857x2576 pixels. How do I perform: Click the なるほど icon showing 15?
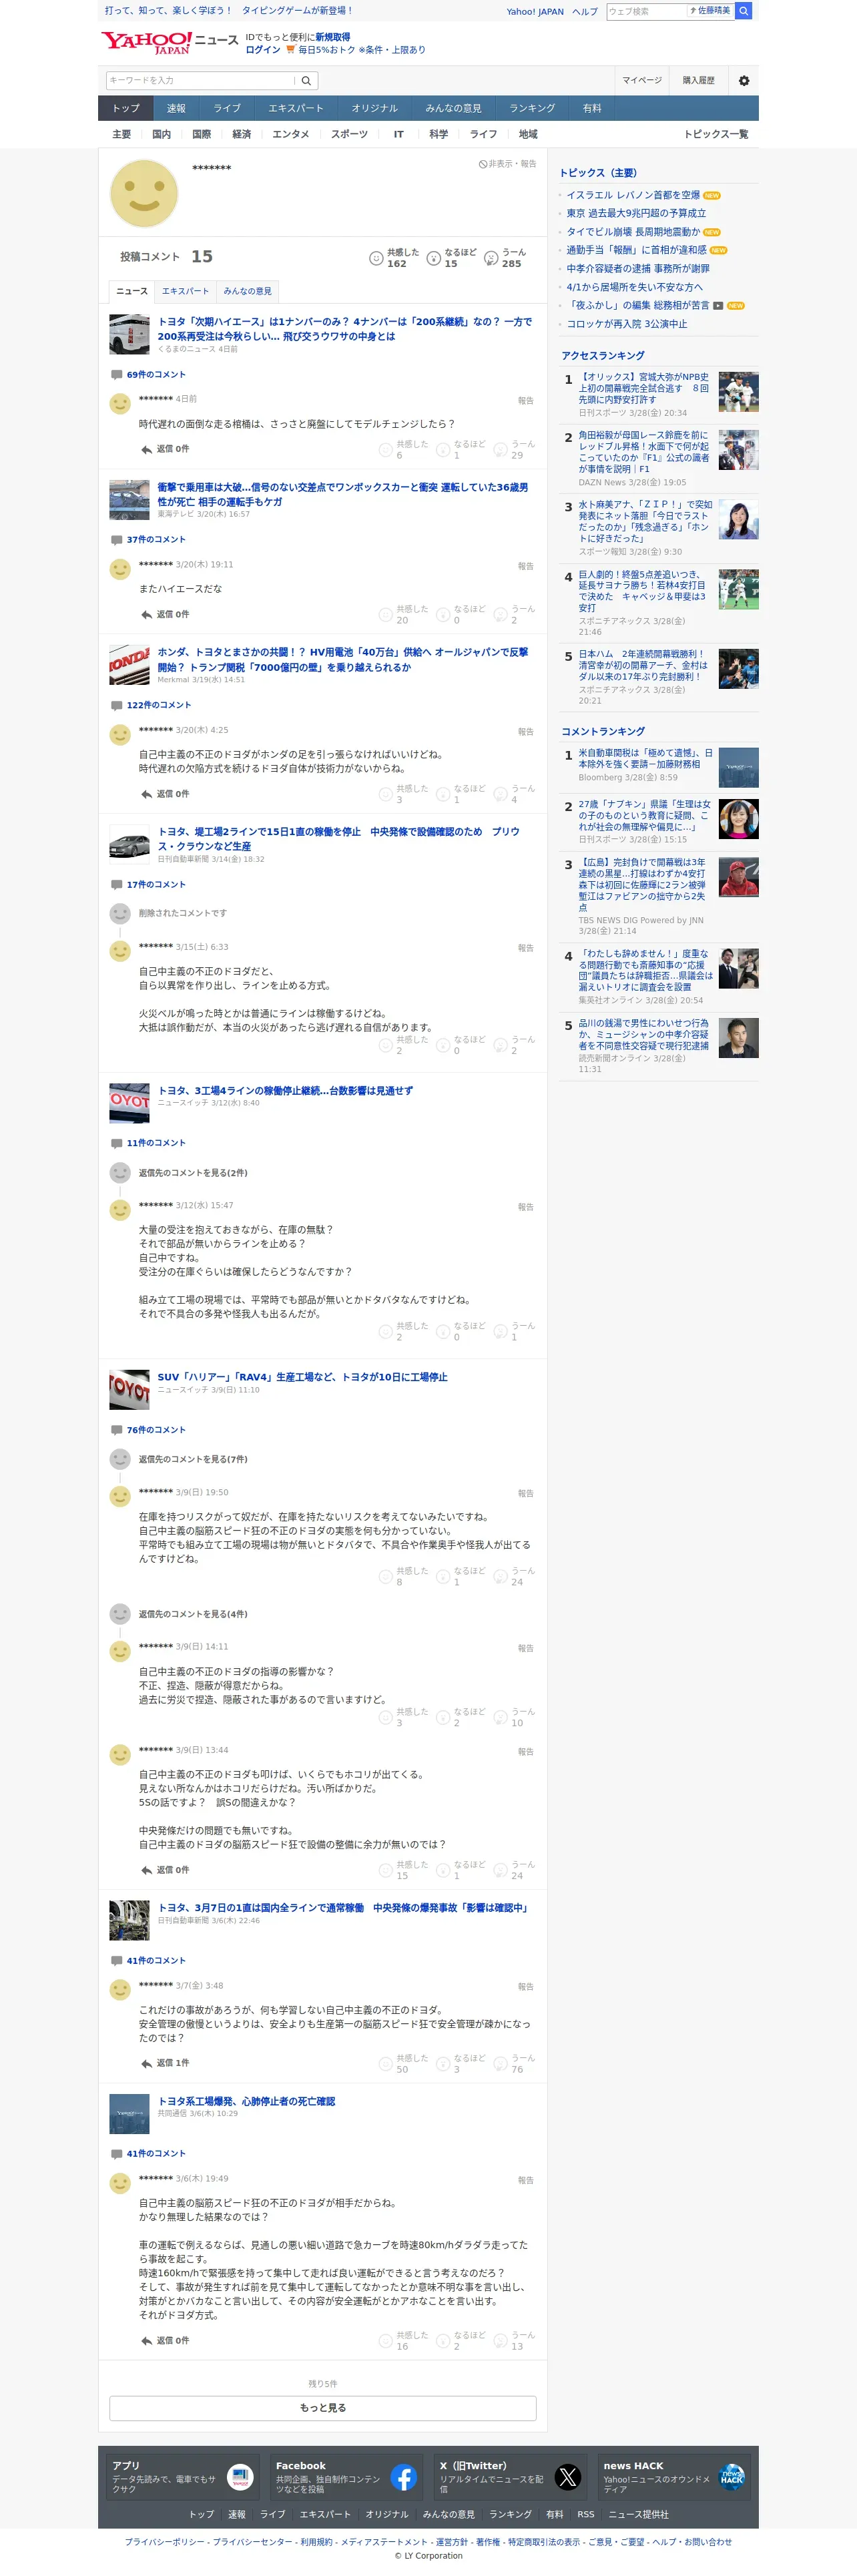coord(434,259)
